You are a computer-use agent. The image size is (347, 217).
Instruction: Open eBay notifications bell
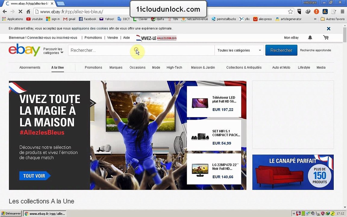[x=310, y=38]
